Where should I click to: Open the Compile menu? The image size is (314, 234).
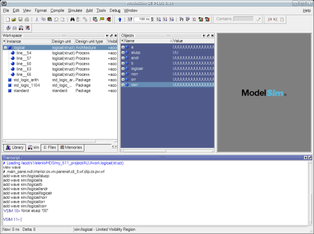pyautogui.click(x=57, y=10)
